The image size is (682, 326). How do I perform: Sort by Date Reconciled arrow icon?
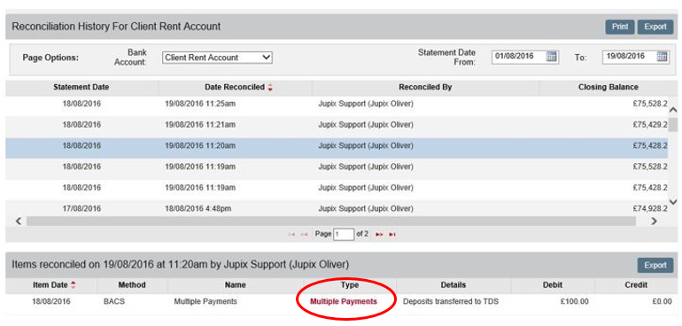coord(270,88)
